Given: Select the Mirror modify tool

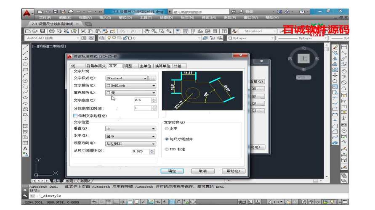Looking at the screenshot, I should (335, 58).
